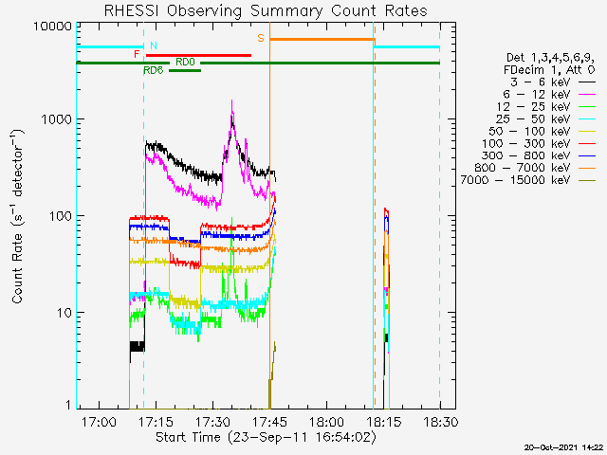Click the red 'F' flare flag label

(x=137, y=54)
